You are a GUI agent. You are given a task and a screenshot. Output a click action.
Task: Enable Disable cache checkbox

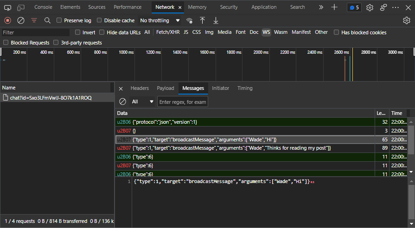pyautogui.click(x=99, y=20)
